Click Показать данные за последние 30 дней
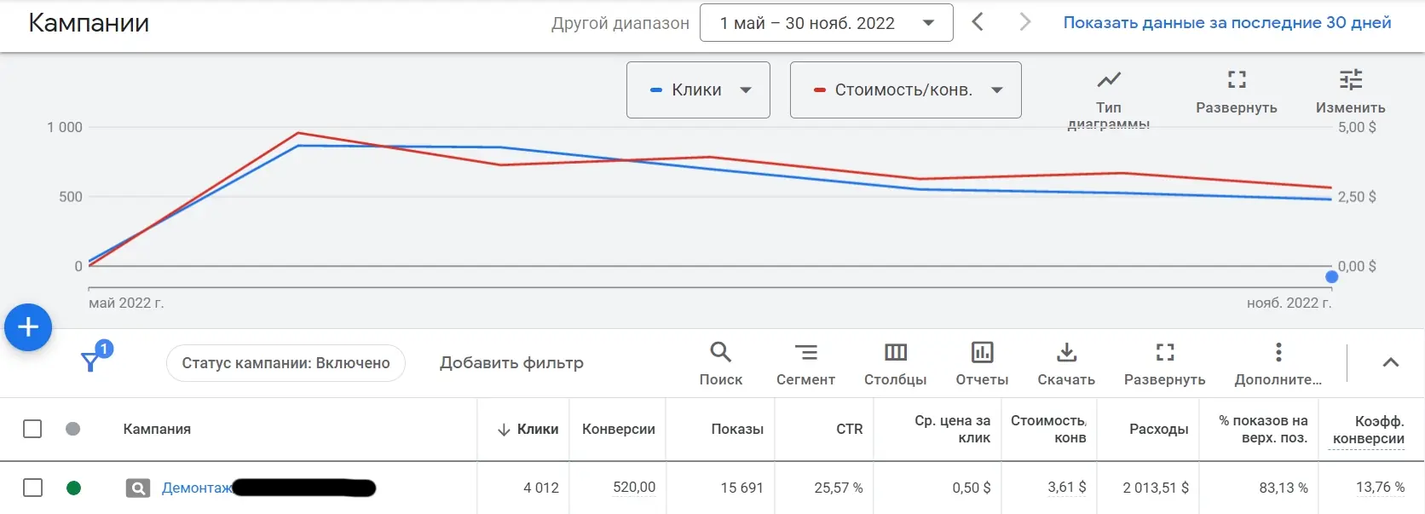The image size is (1425, 514). [x=1226, y=23]
